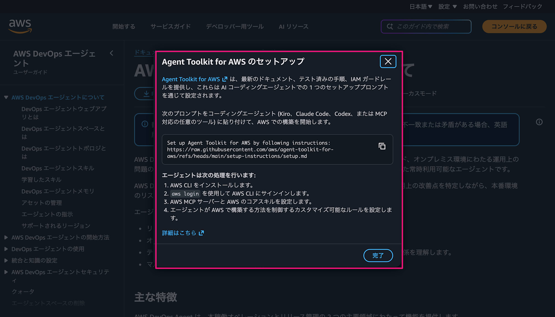
Task: Open the デベロッパー用ツール menu
Action: click(x=235, y=27)
